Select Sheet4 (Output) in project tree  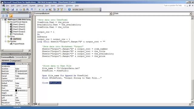point(19,31)
